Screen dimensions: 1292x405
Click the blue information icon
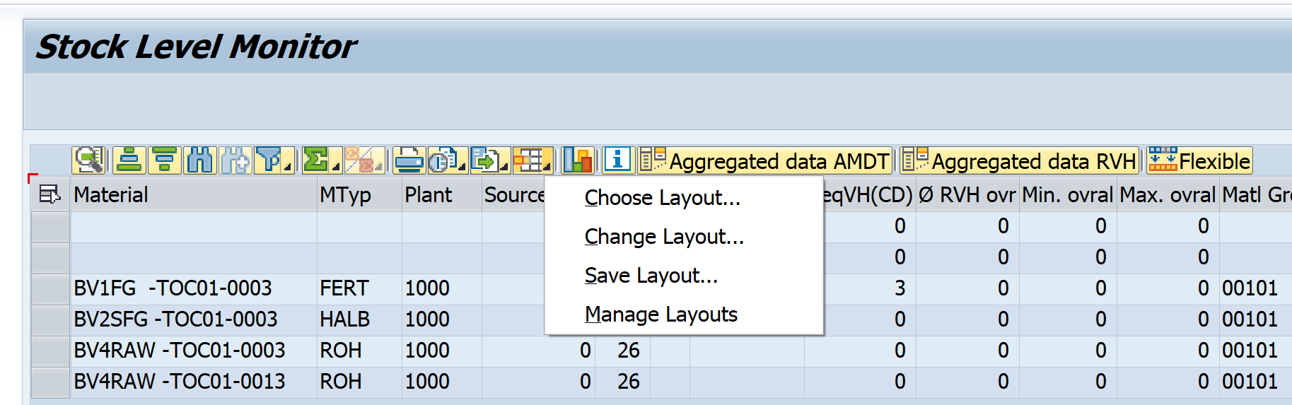click(617, 160)
